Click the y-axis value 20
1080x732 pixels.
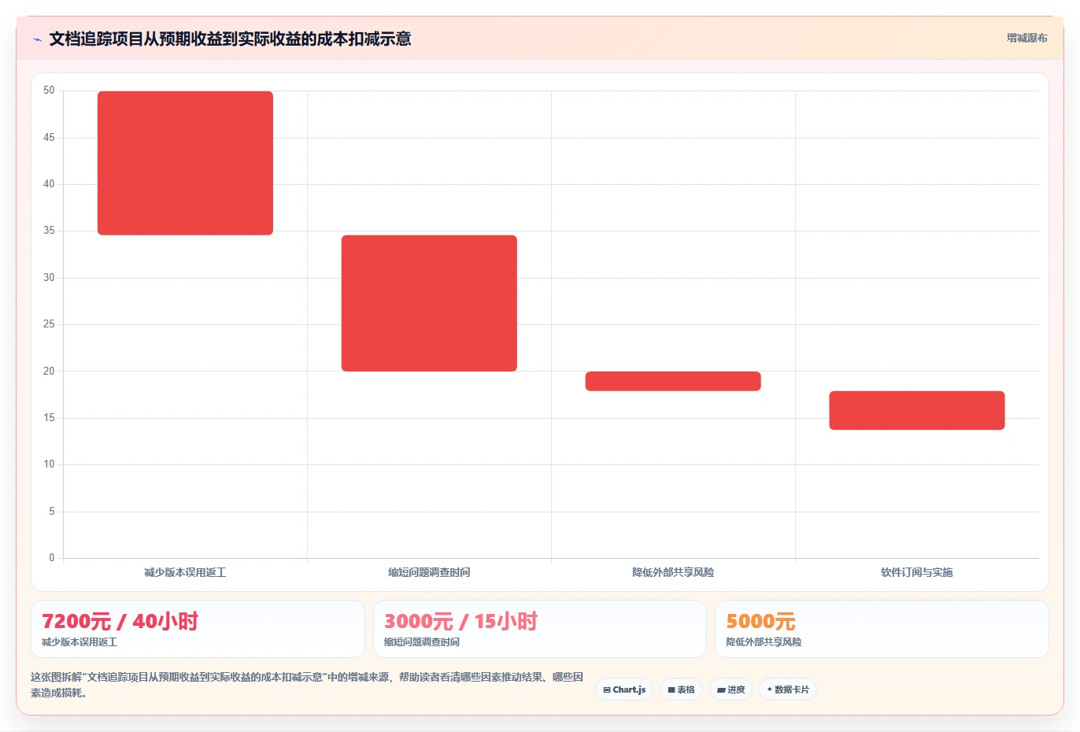tap(49, 371)
